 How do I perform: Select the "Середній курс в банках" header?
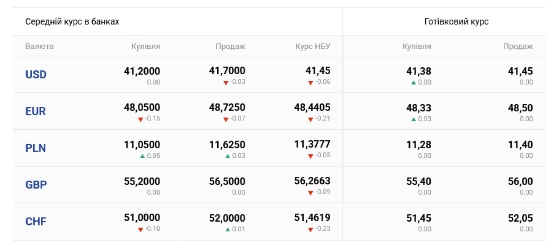pos(72,22)
